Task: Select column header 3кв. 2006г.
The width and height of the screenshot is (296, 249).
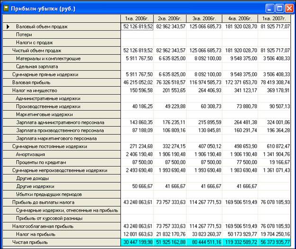Action: tap(204, 18)
